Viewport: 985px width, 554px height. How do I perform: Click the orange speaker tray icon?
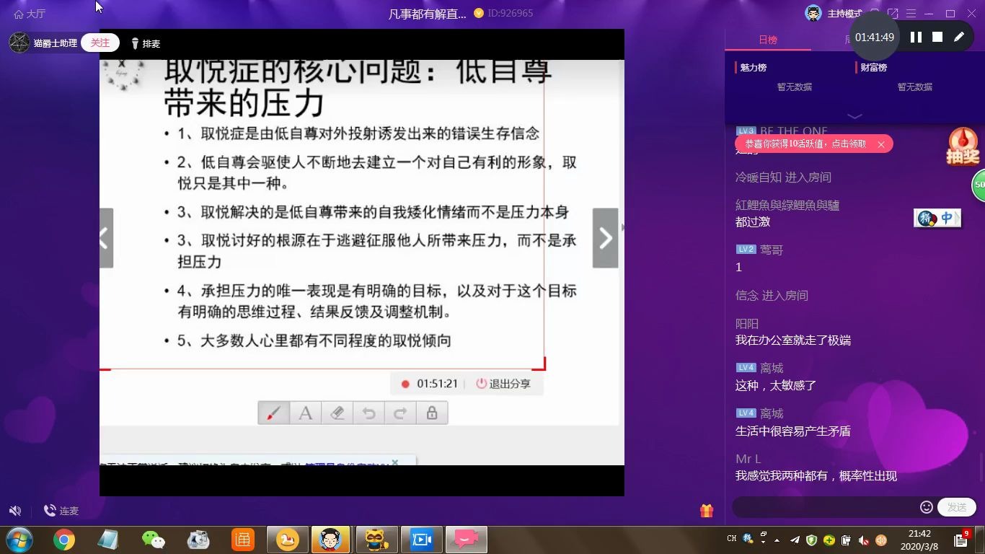click(x=881, y=540)
